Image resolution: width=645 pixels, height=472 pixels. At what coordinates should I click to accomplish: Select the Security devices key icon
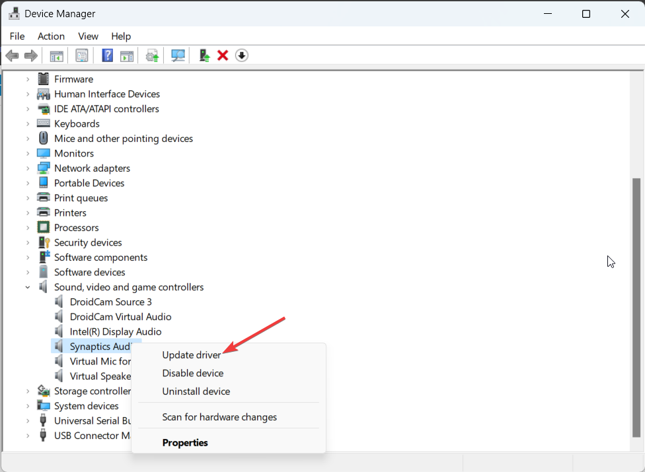coord(44,242)
